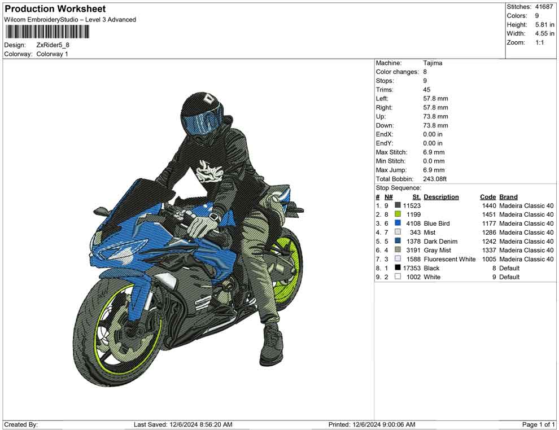Click the St. column header
The width and height of the screenshot is (559, 430).
416,197
